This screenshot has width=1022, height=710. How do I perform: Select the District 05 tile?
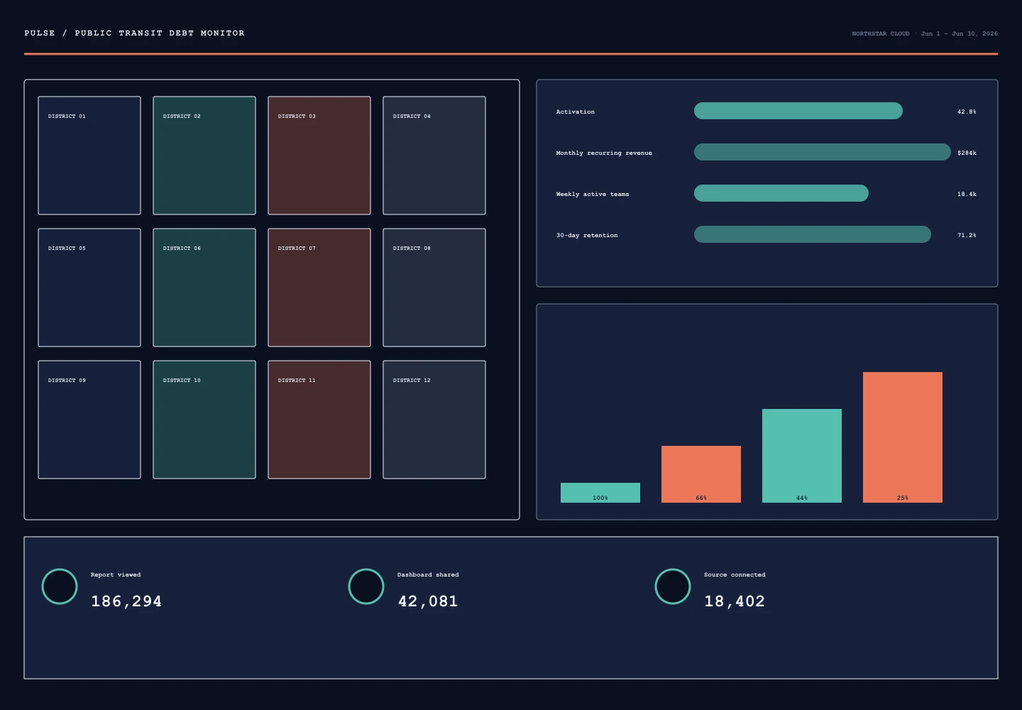point(89,288)
